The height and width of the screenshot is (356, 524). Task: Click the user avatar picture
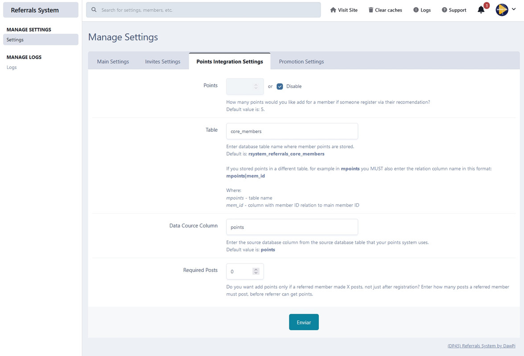coord(502,10)
